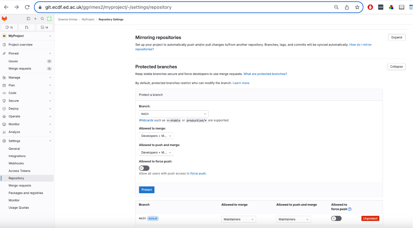Click the Graeme Grimes breadcrumb
The height and width of the screenshot is (228, 413).
(68, 20)
